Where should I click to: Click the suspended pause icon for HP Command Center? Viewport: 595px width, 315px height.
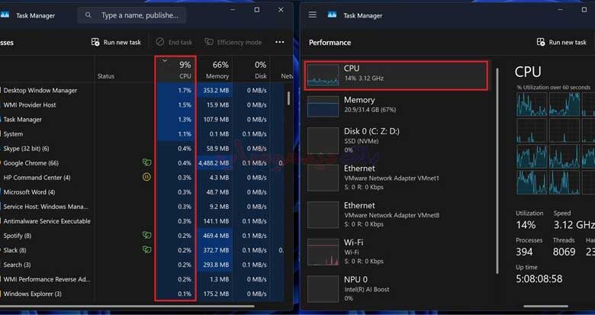tap(146, 177)
